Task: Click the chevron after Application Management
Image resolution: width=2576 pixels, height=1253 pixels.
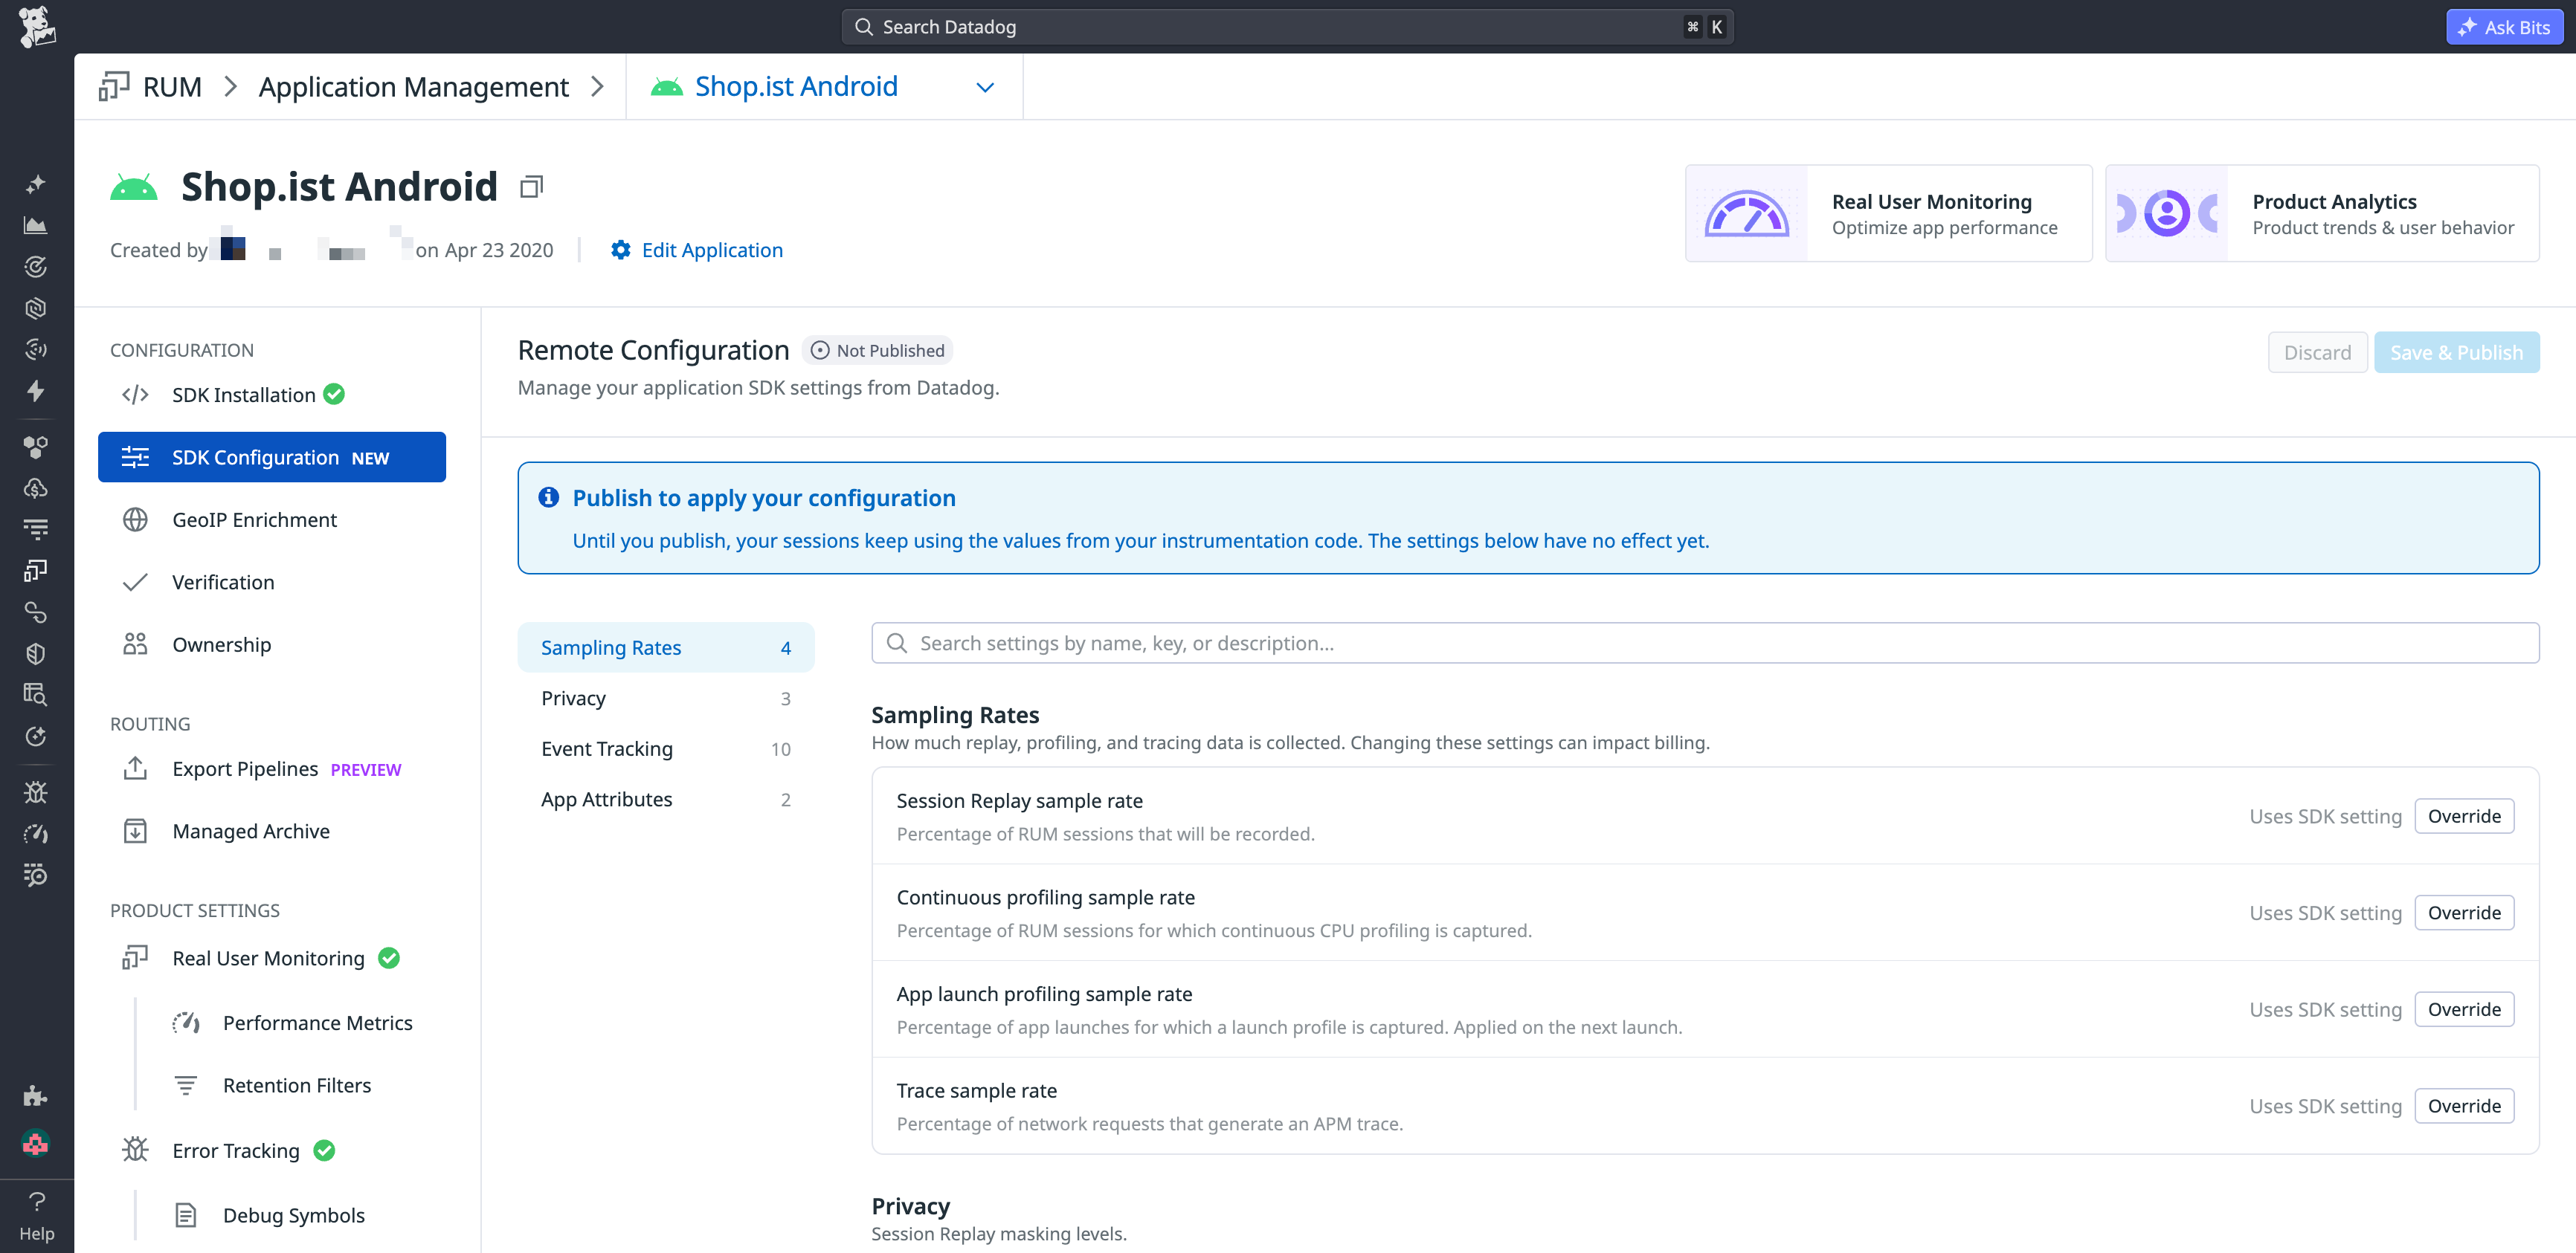Action: click(598, 87)
